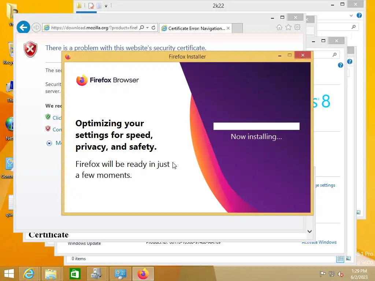The width and height of the screenshot is (375, 281).
Task: Expand More information on certificate page
Action: 49,143
